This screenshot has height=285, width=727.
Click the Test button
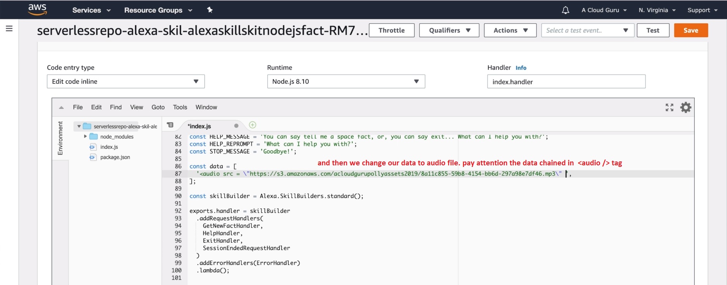653,30
